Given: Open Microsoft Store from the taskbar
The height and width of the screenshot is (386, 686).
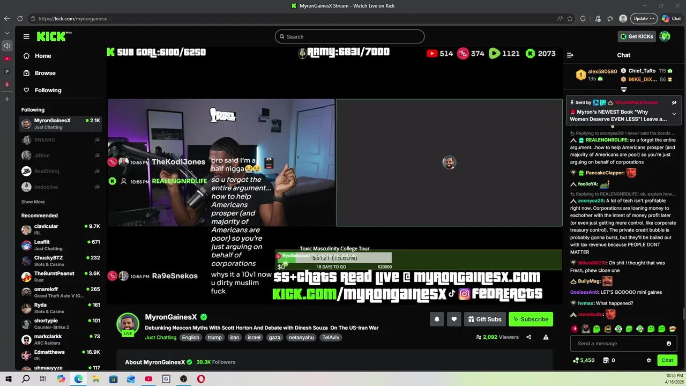Looking at the screenshot, I should [113, 379].
